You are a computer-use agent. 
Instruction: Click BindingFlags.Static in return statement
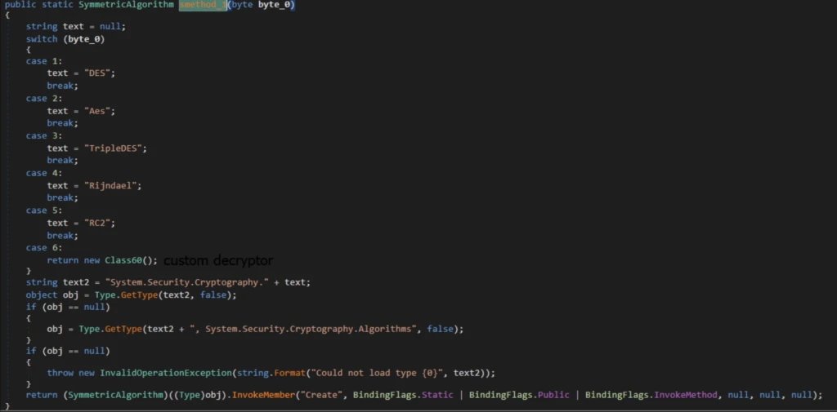[403, 395]
